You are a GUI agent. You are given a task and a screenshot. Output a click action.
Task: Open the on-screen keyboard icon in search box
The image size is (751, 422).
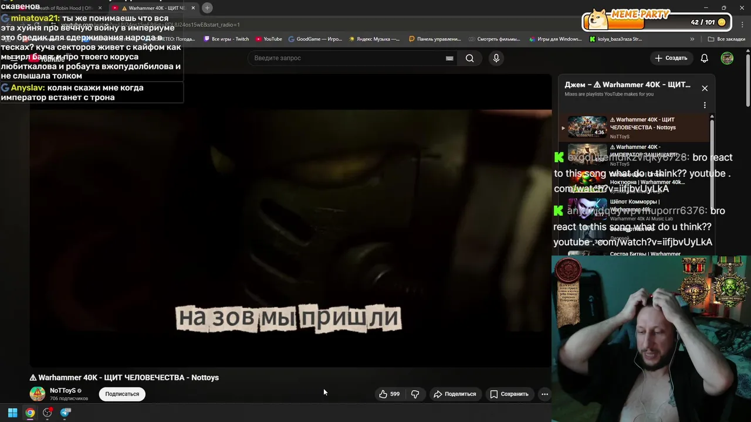(449, 58)
